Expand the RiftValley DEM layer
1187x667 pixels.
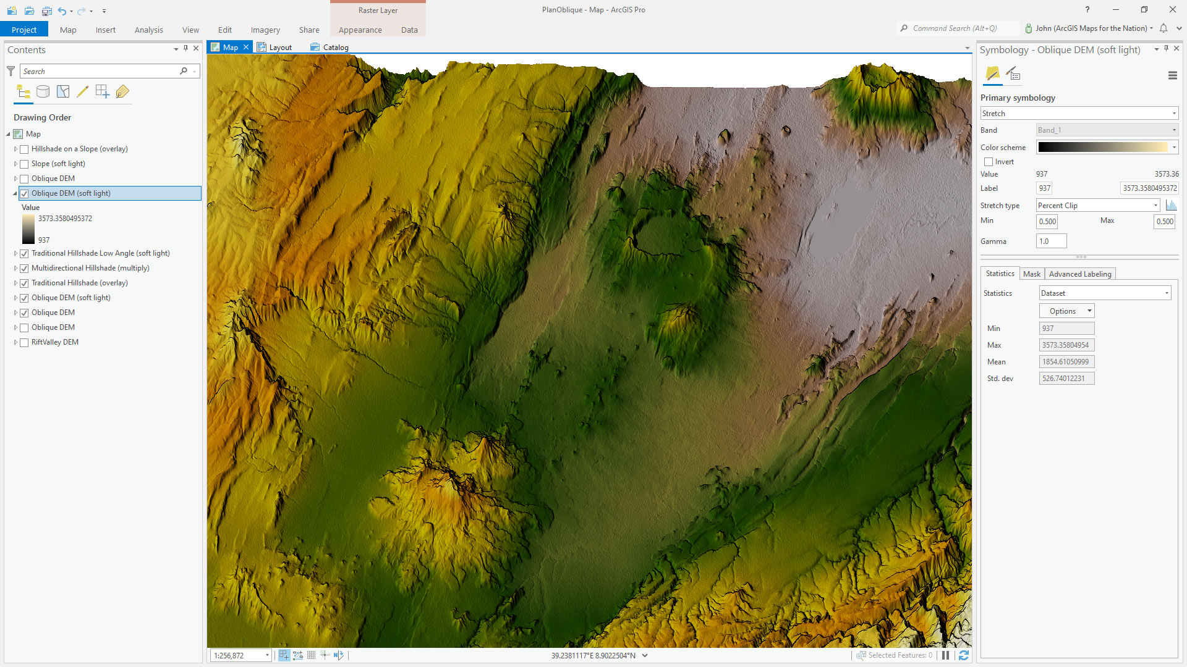point(15,342)
